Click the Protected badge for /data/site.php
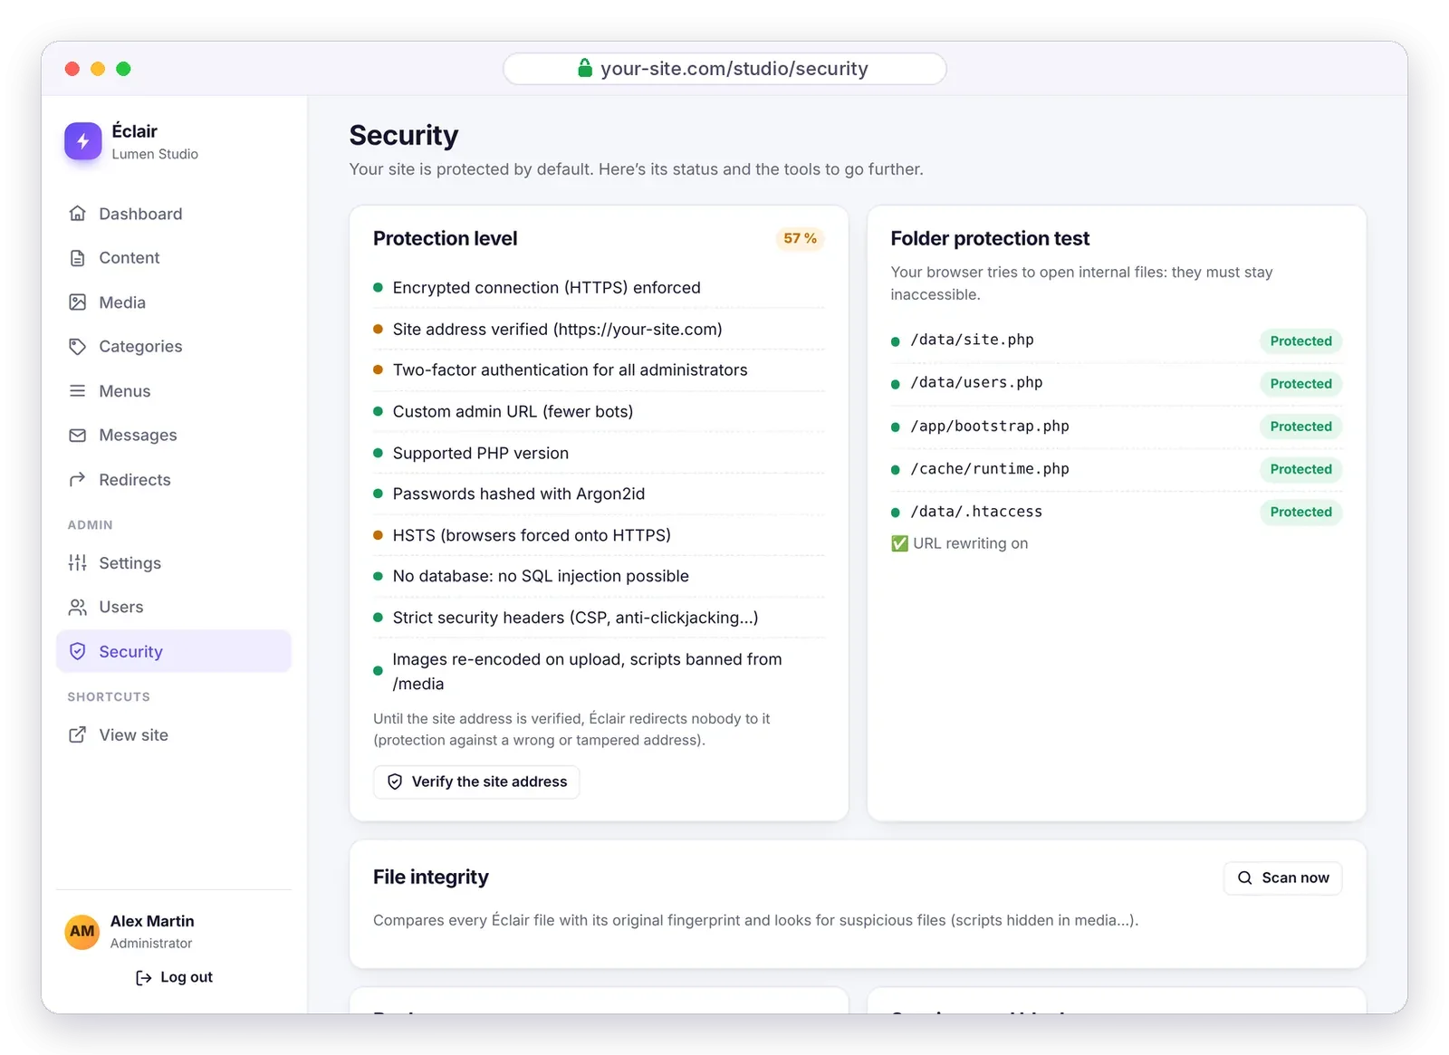The height and width of the screenshot is (1055, 1449). click(1300, 341)
